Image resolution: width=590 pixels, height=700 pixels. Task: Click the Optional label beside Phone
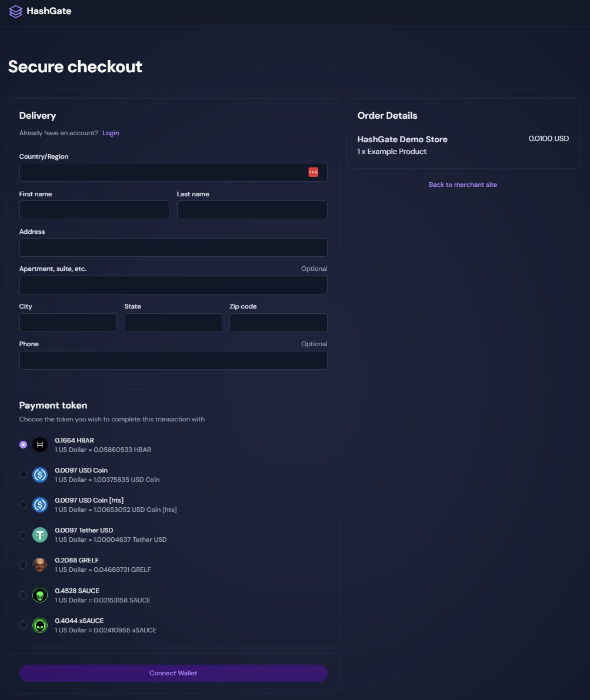(314, 344)
